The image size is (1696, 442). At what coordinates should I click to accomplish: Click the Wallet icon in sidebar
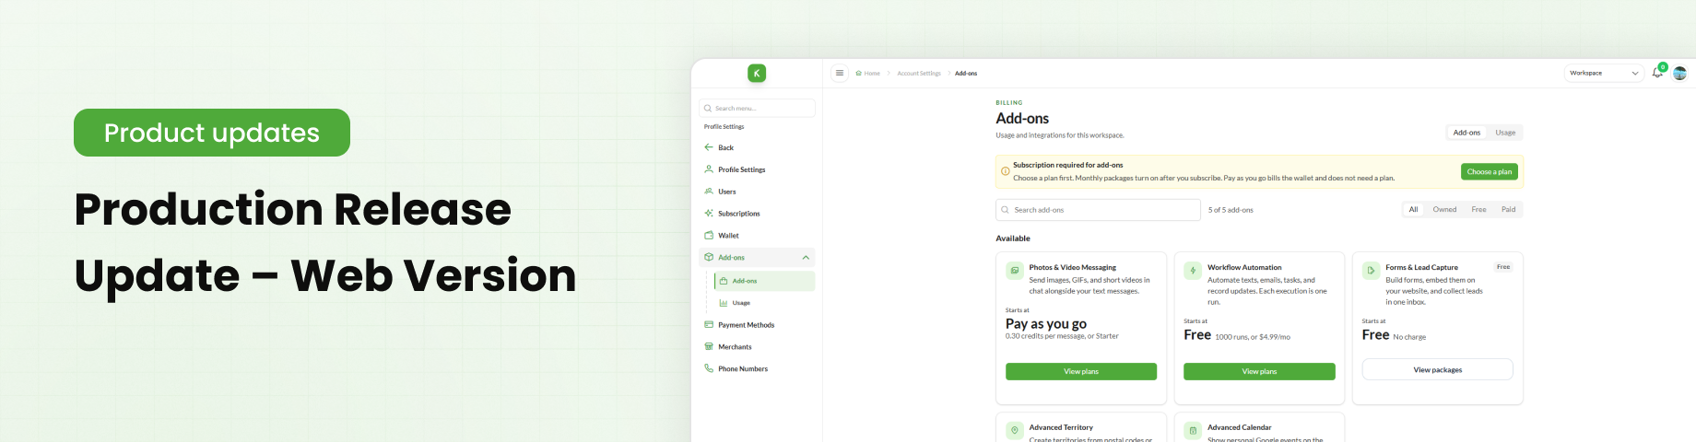709,236
